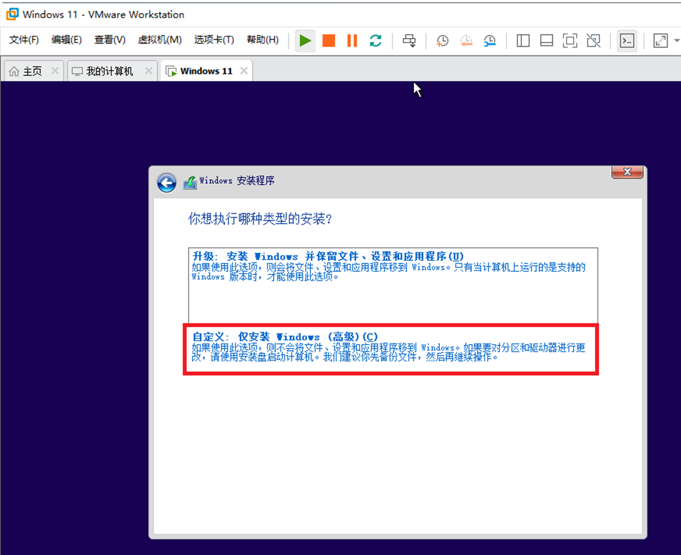Close the Windows 安装程序 dialog

click(x=627, y=172)
